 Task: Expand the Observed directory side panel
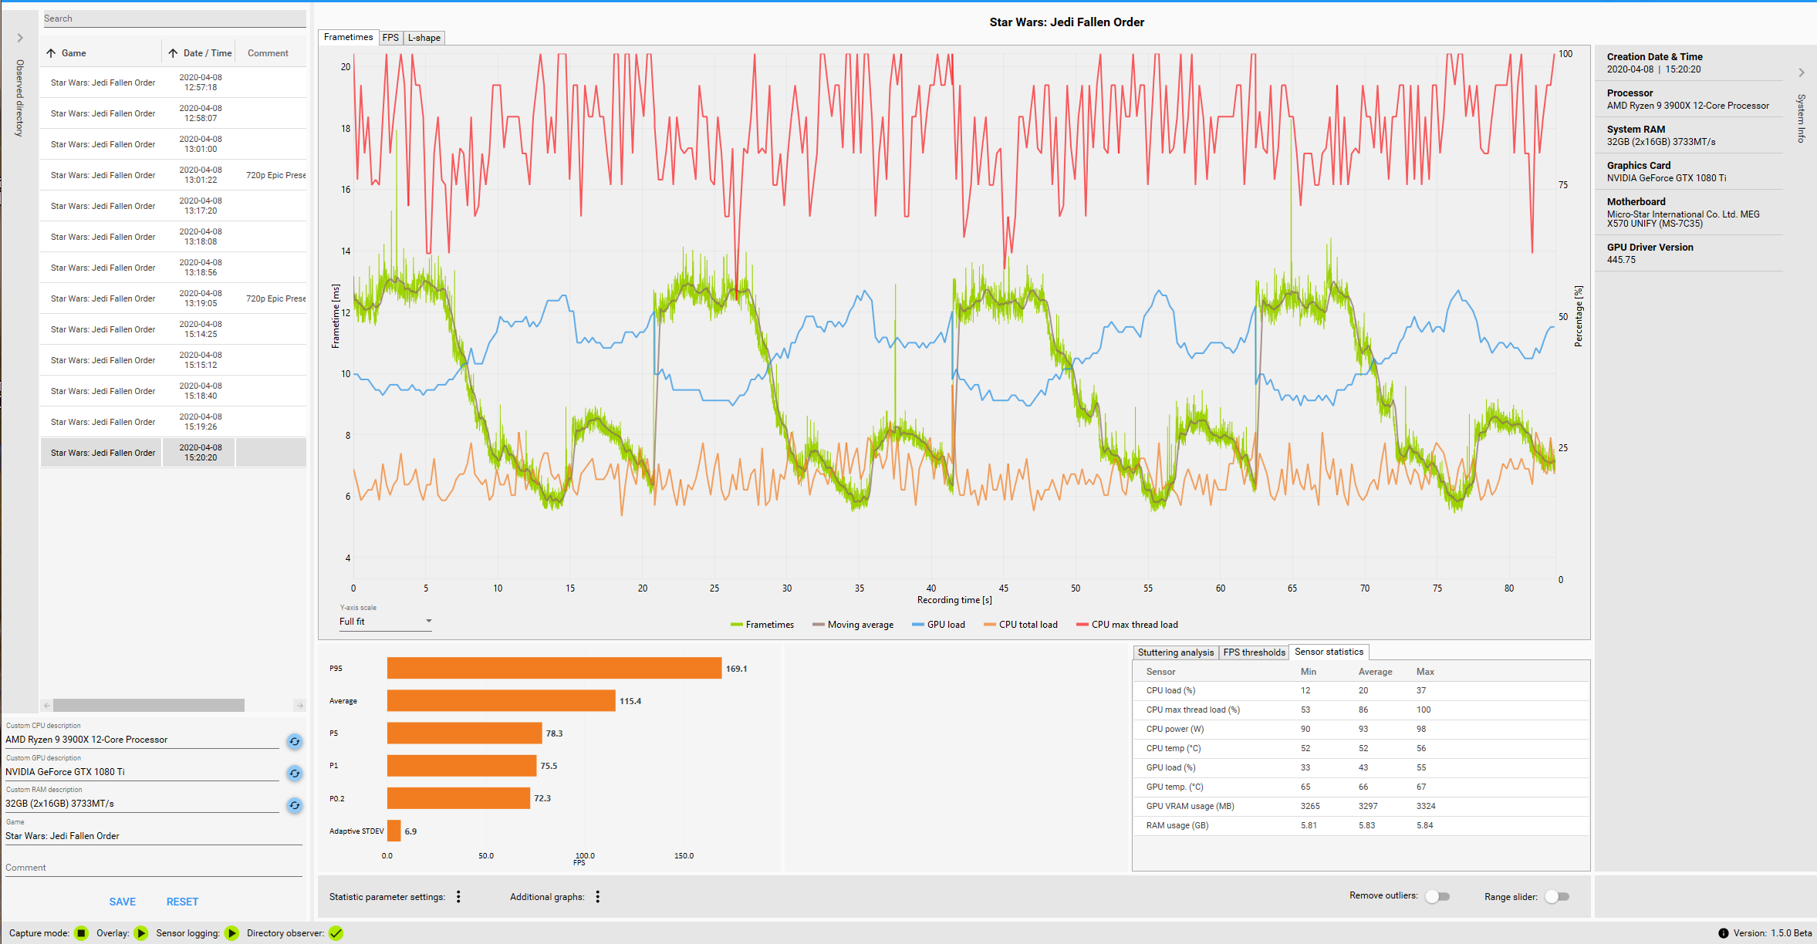pyautogui.click(x=20, y=38)
